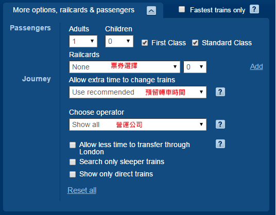276x215 pixels.
Task: Expand the Railcards type dropdown
Action: 125,67
